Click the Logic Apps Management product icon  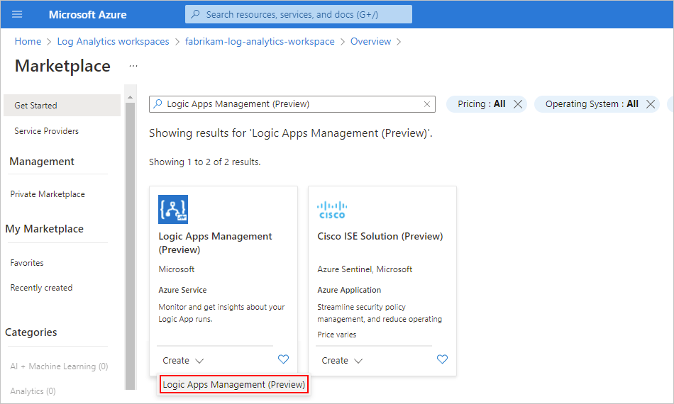point(173,210)
